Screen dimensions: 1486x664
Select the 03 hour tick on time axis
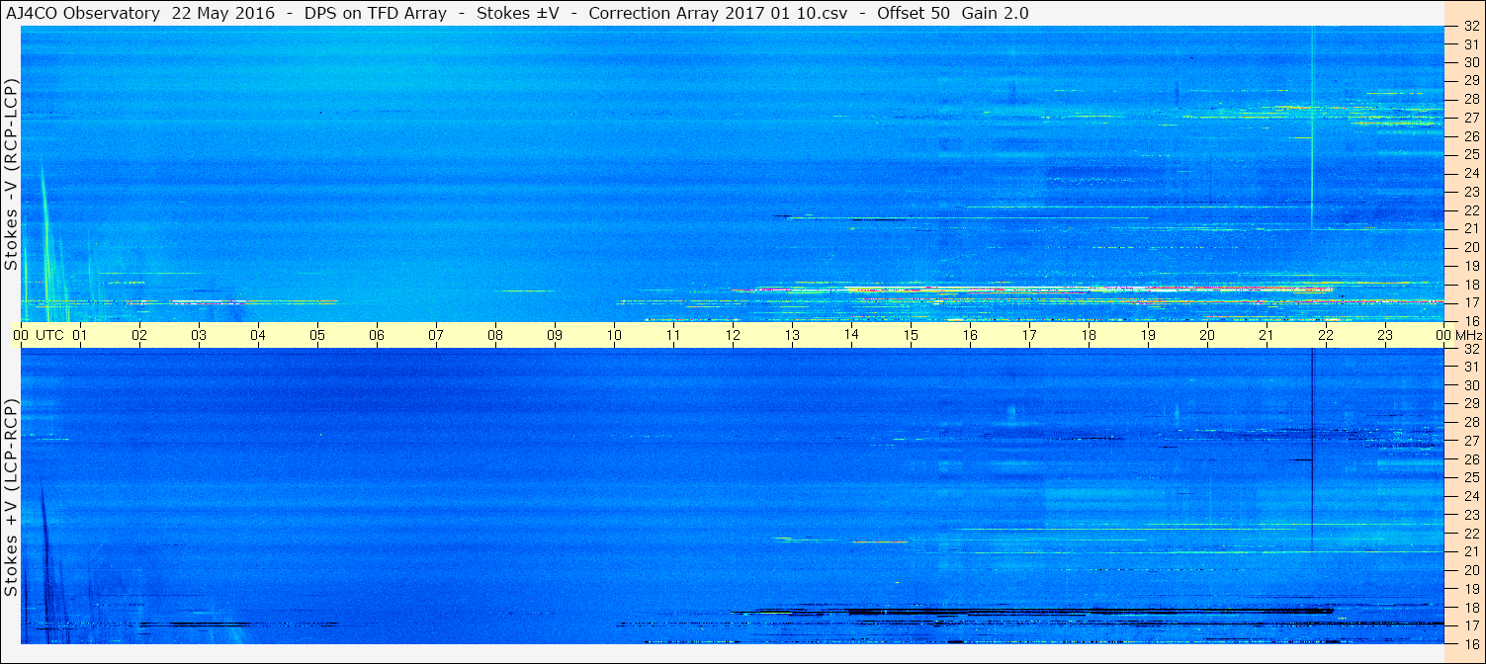click(x=199, y=335)
